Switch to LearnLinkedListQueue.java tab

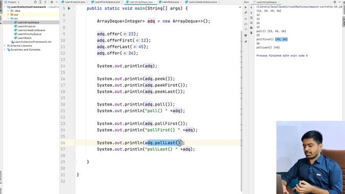coord(203,2)
